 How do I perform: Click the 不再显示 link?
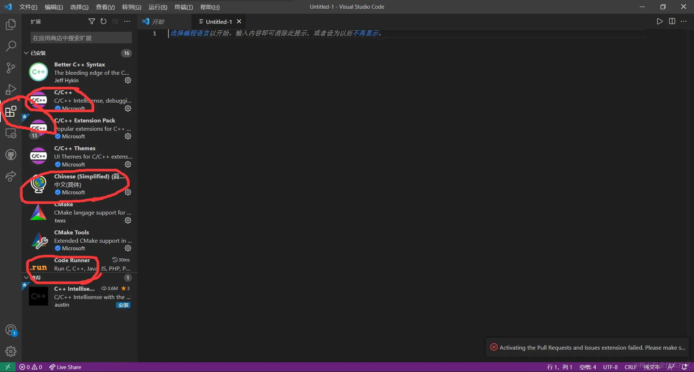pos(365,33)
